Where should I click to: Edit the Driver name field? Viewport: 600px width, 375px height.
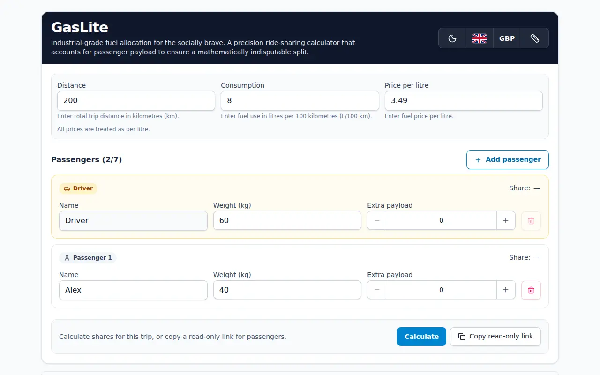133,221
